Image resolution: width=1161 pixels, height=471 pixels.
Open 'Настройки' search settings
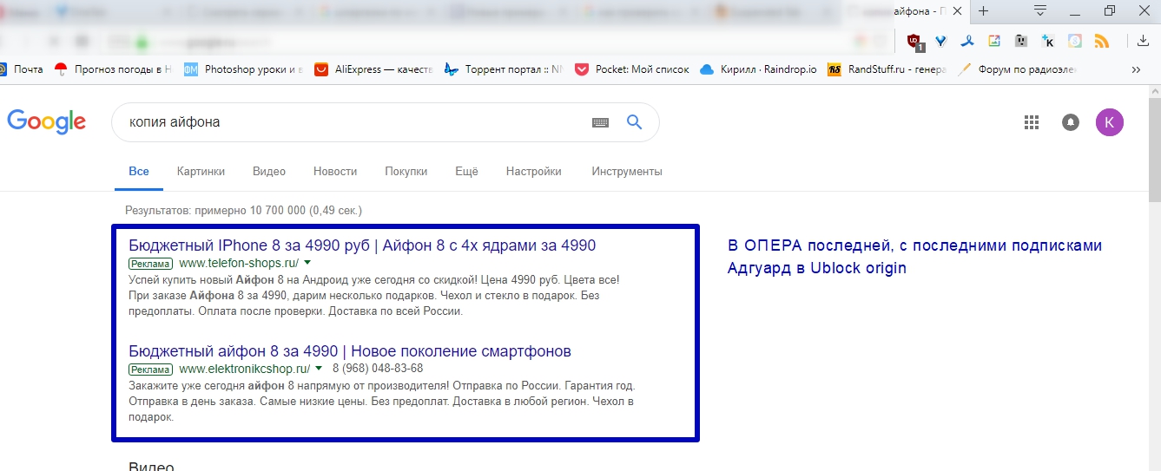tap(534, 171)
